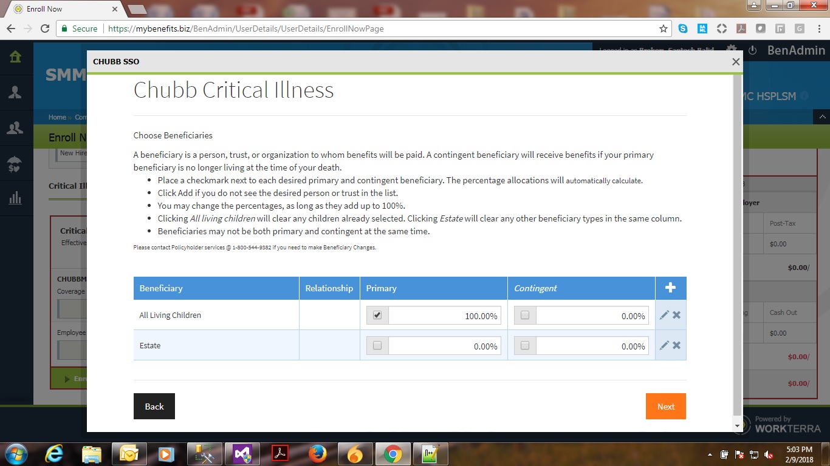Click the plus icon to add a beneficiary
This screenshot has width=830, height=466.
670,288
